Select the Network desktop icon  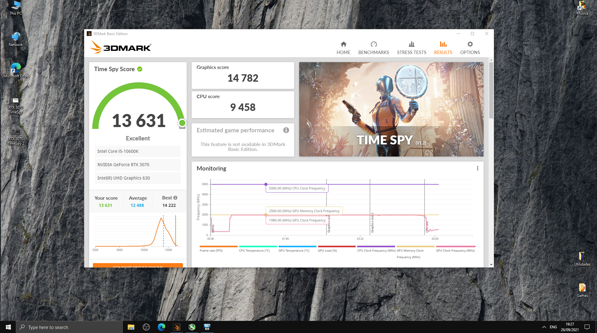tap(16, 39)
